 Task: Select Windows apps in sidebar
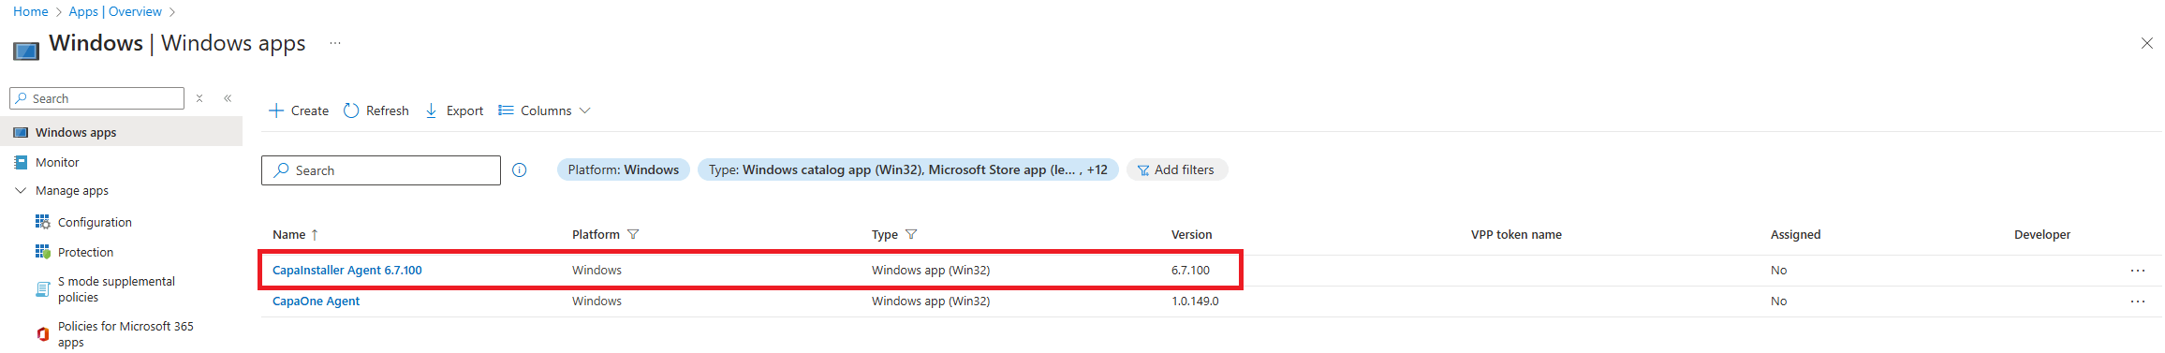click(121, 132)
